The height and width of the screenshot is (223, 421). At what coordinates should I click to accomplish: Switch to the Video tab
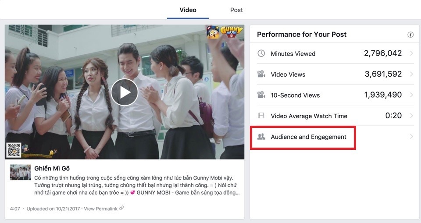point(188,10)
